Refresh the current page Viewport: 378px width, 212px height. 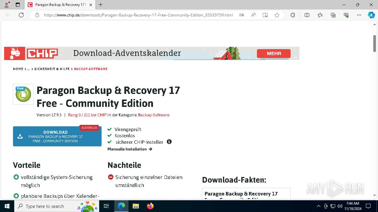point(21,15)
